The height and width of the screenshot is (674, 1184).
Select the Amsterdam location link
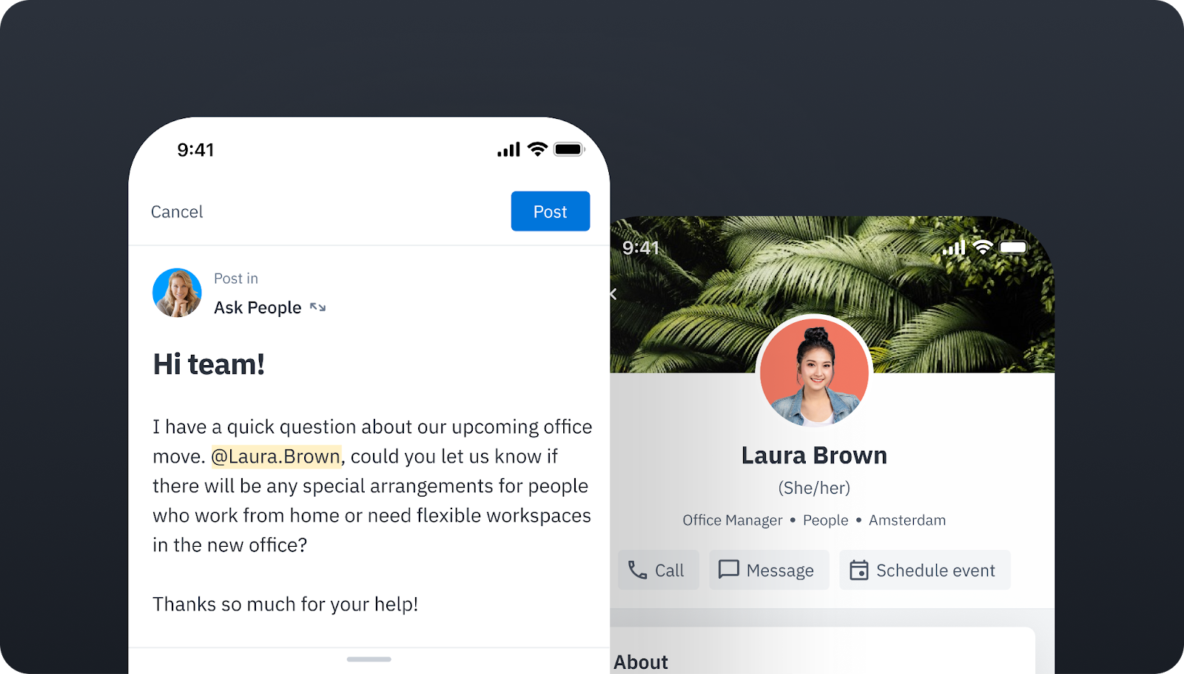(x=906, y=520)
